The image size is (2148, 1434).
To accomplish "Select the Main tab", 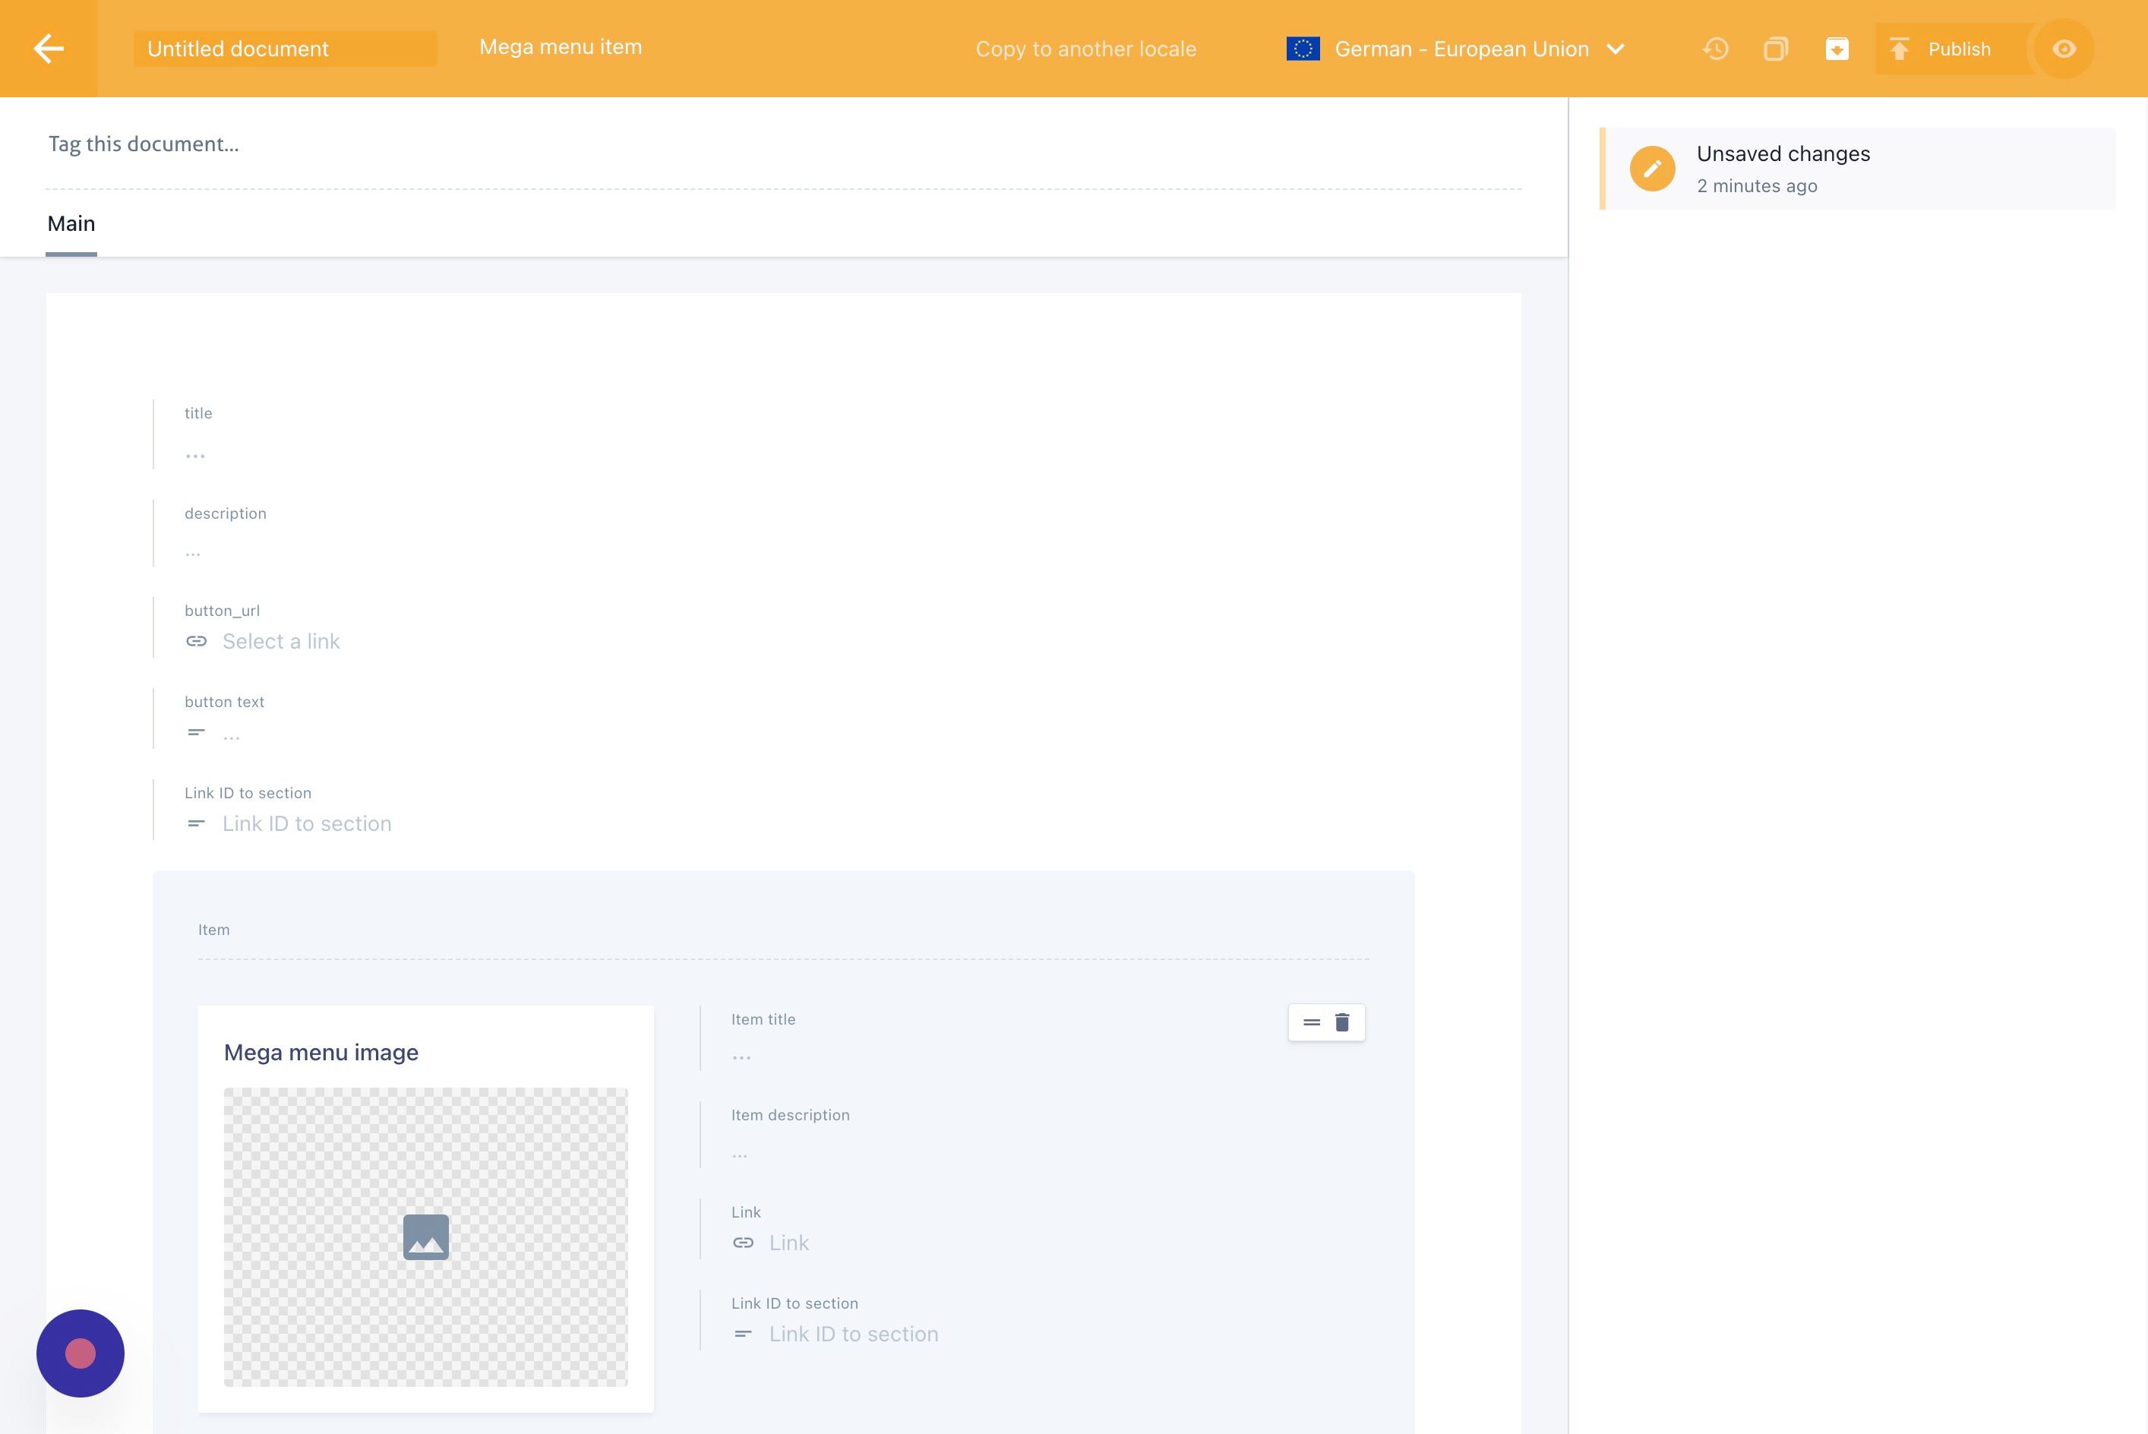I will coord(71,224).
